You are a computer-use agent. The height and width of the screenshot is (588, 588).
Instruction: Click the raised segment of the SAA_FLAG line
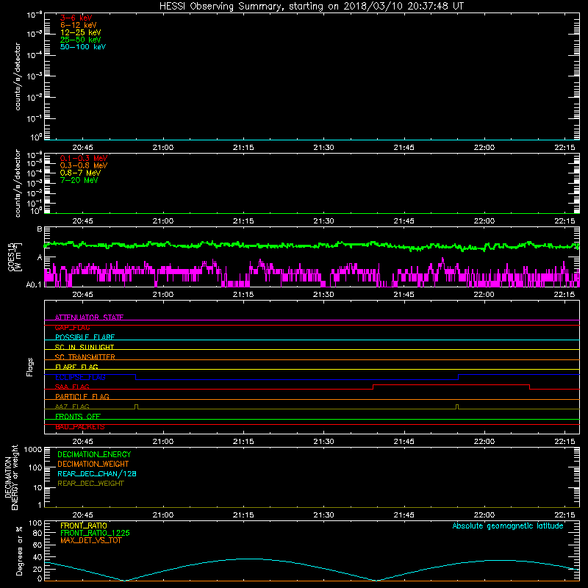(x=451, y=384)
